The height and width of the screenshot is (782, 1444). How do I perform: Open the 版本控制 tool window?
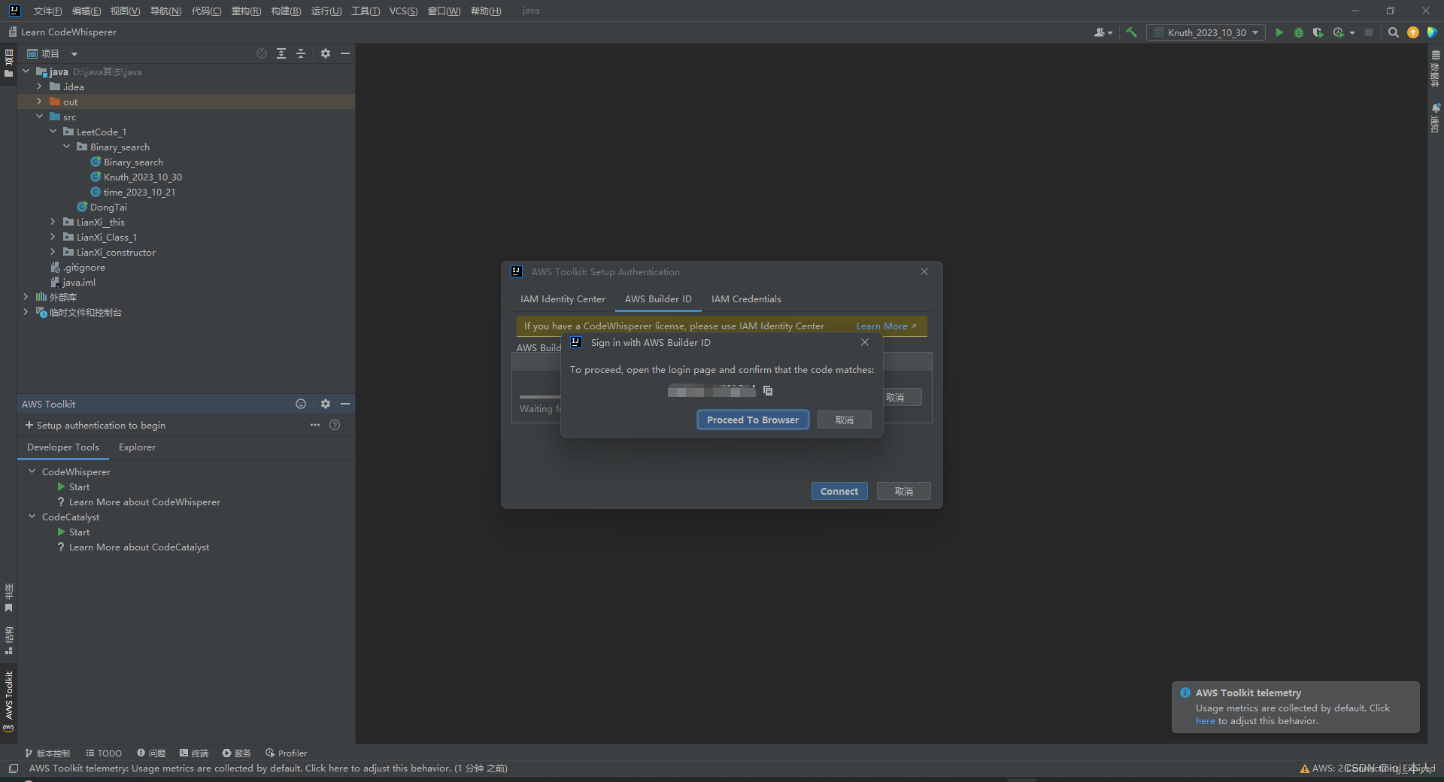tap(47, 753)
